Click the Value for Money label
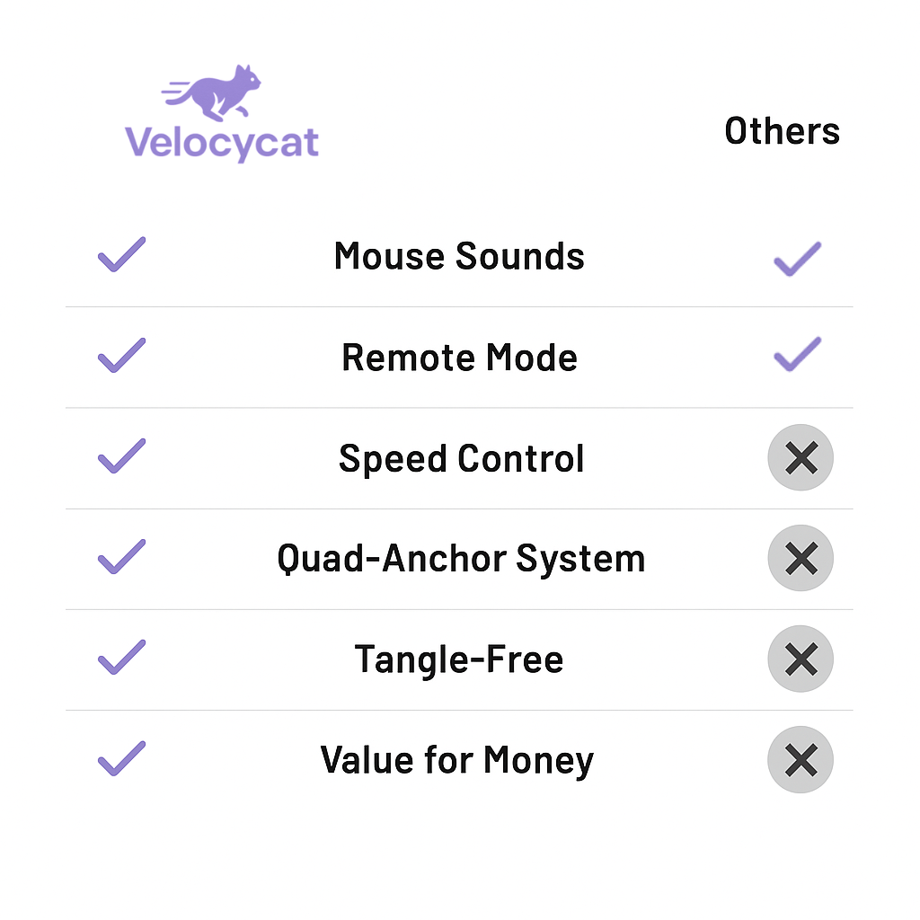 point(456,760)
